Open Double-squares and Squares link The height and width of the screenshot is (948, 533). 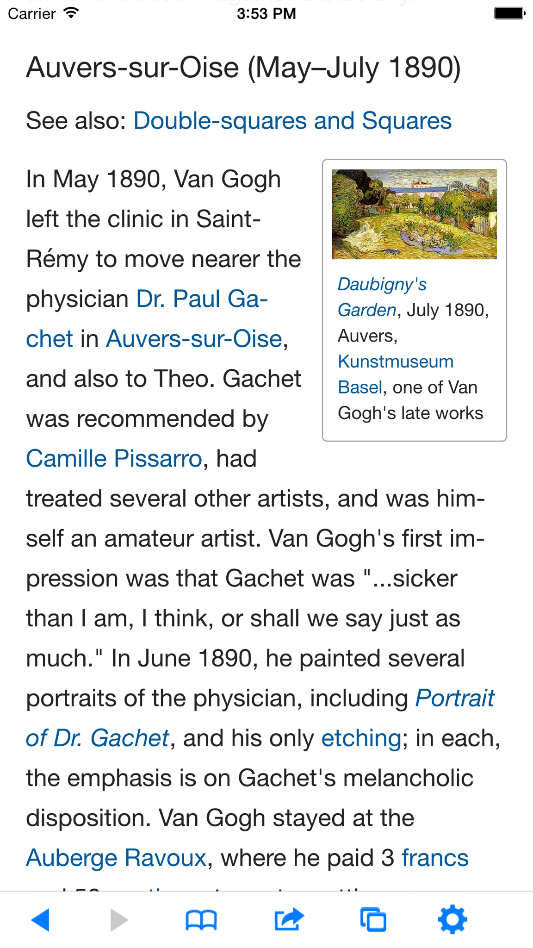point(292,121)
